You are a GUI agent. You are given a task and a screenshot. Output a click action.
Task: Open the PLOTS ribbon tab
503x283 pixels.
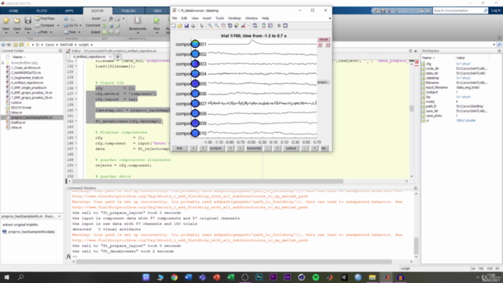tap(42, 10)
